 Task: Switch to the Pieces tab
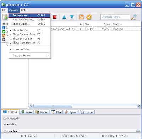pyautogui.click(x=42, y=112)
